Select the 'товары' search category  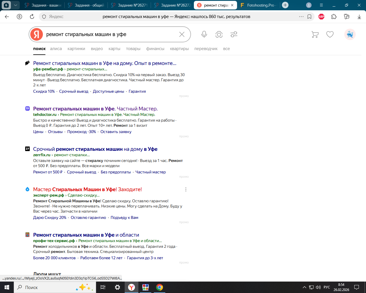[133, 49]
